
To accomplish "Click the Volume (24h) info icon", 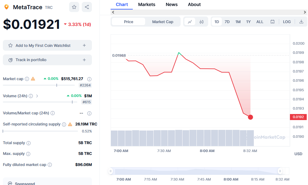I will tap(31, 96).
